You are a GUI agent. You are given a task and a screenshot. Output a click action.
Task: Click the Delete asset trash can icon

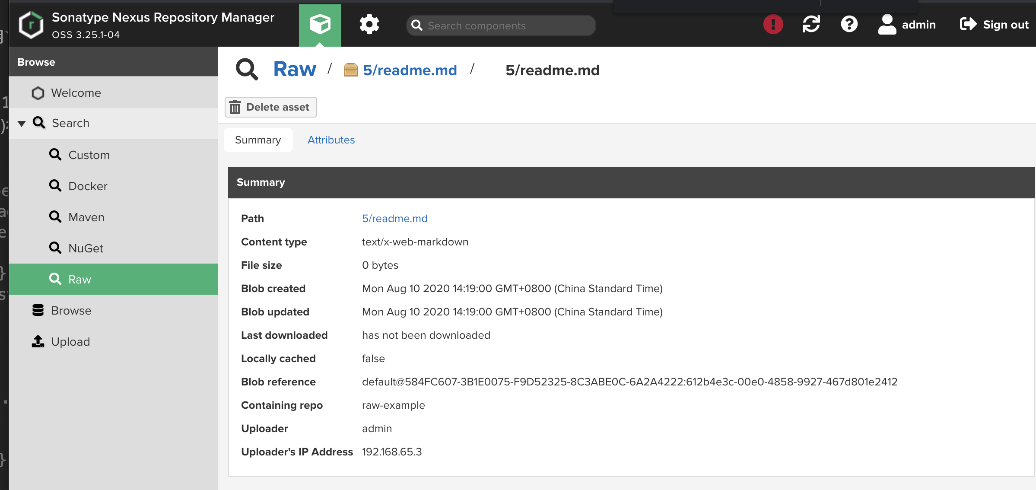[235, 107]
